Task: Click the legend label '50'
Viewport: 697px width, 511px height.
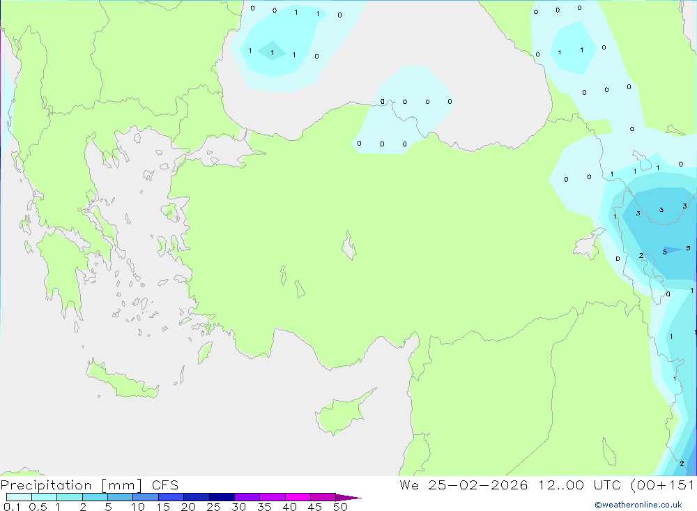Action: tap(341, 507)
